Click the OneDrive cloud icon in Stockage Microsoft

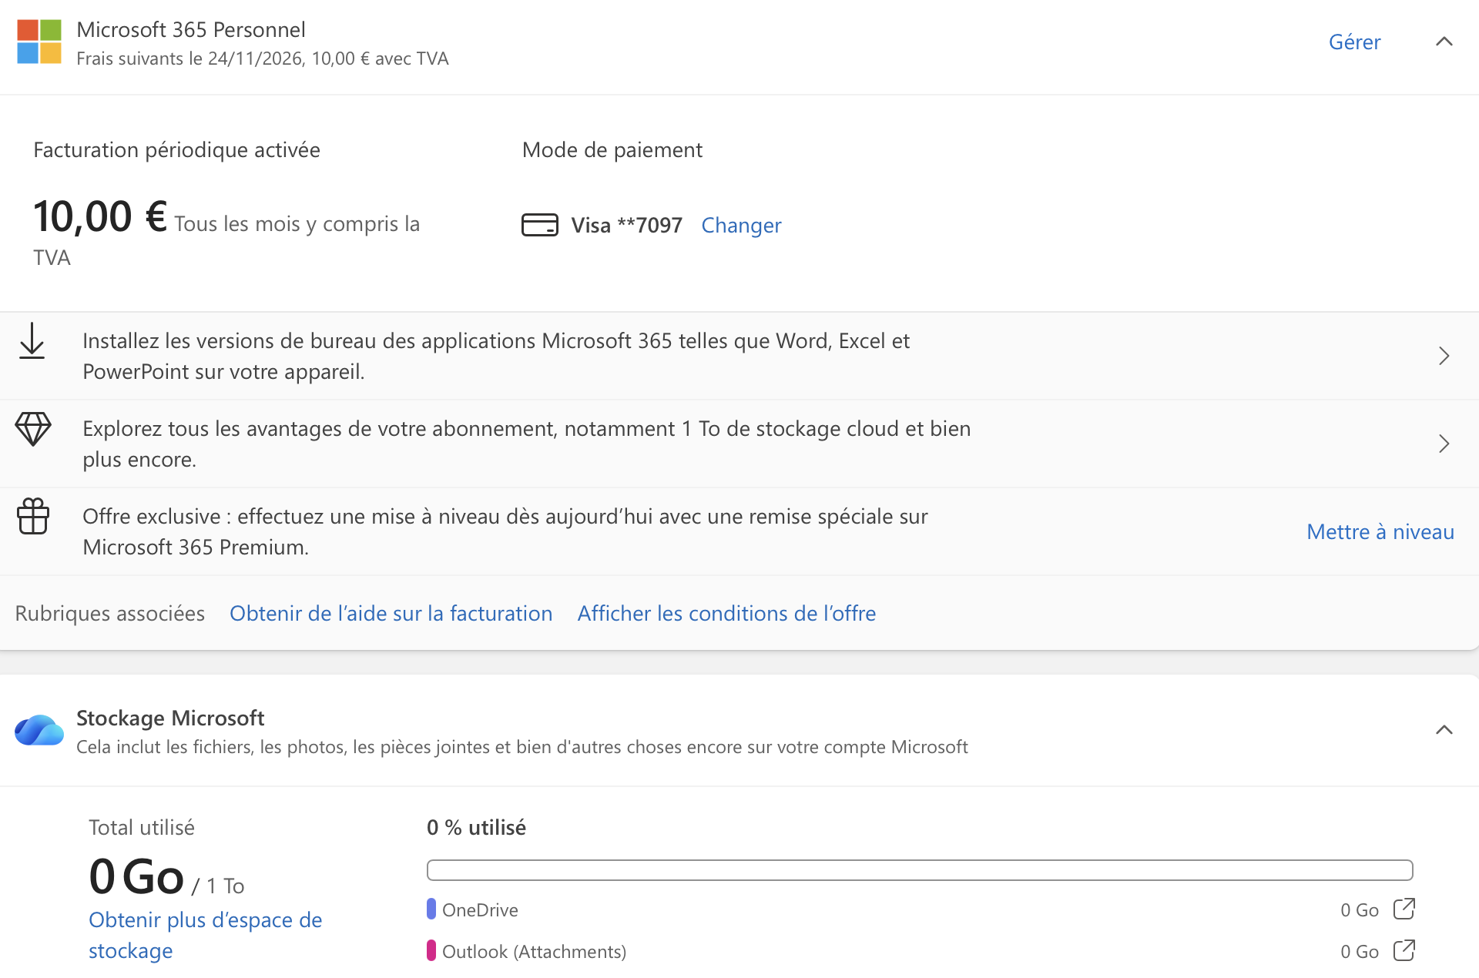(x=39, y=730)
